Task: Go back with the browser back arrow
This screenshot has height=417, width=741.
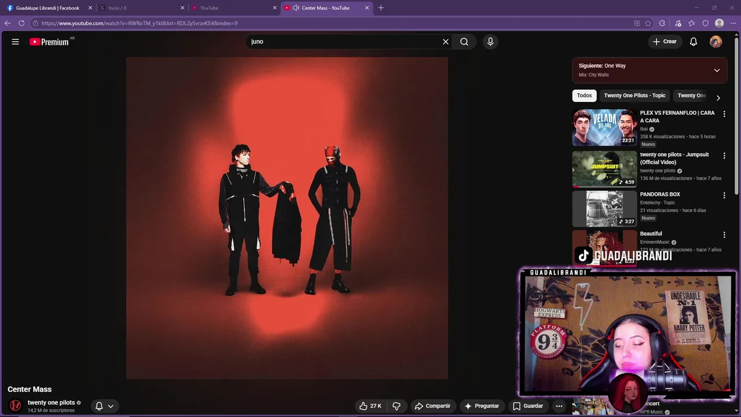Action: pyautogui.click(x=8, y=23)
